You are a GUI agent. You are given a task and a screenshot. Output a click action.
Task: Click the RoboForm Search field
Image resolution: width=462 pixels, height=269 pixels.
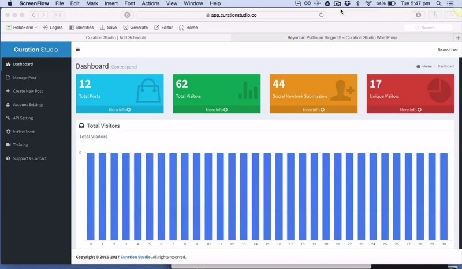point(428,28)
